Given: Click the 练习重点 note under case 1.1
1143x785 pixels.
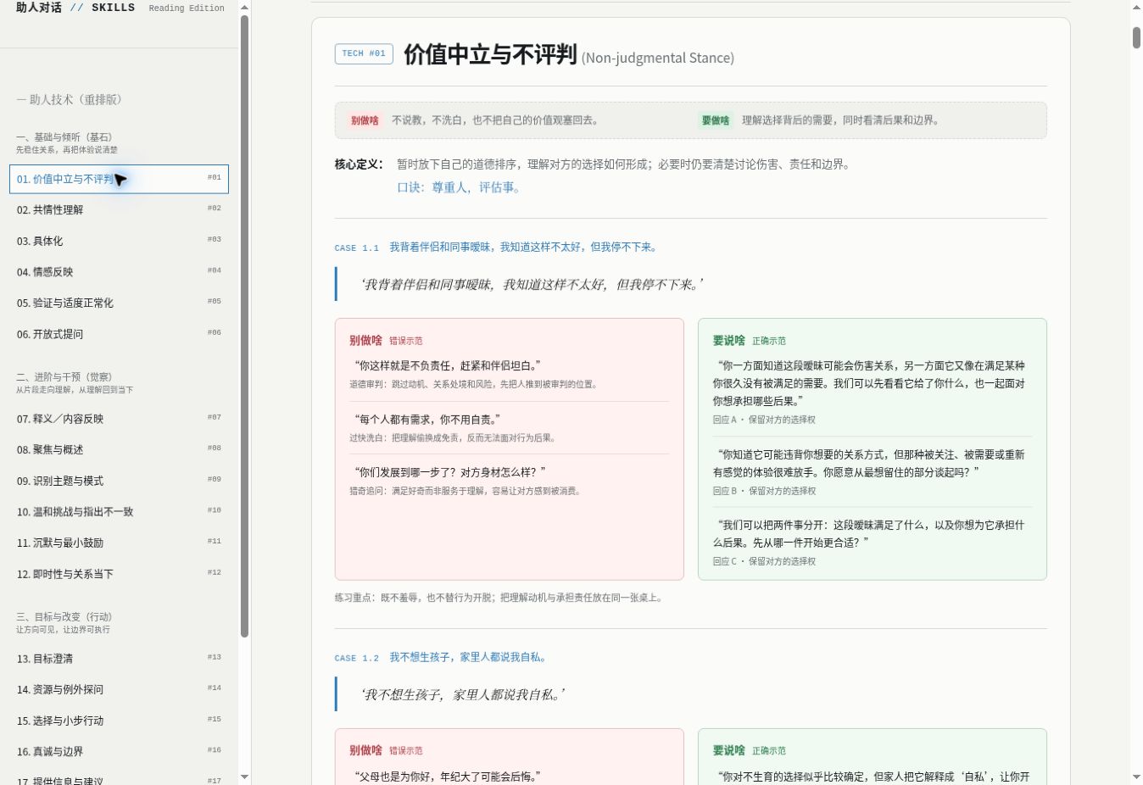Looking at the screenshot, I should 499,598.
